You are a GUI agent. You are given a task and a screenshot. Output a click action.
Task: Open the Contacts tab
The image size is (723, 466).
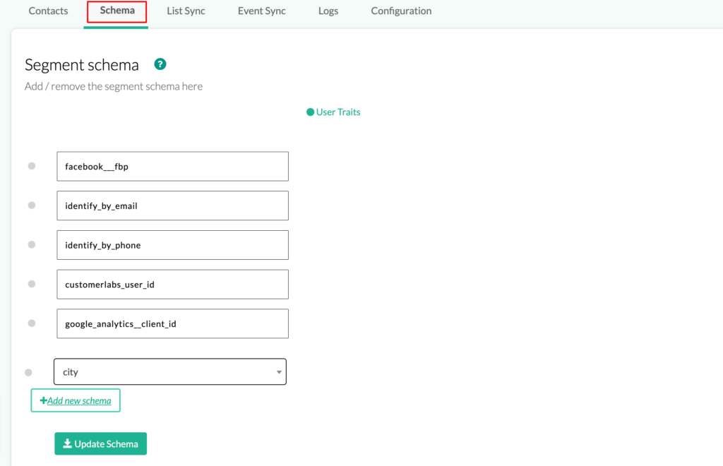48,11
